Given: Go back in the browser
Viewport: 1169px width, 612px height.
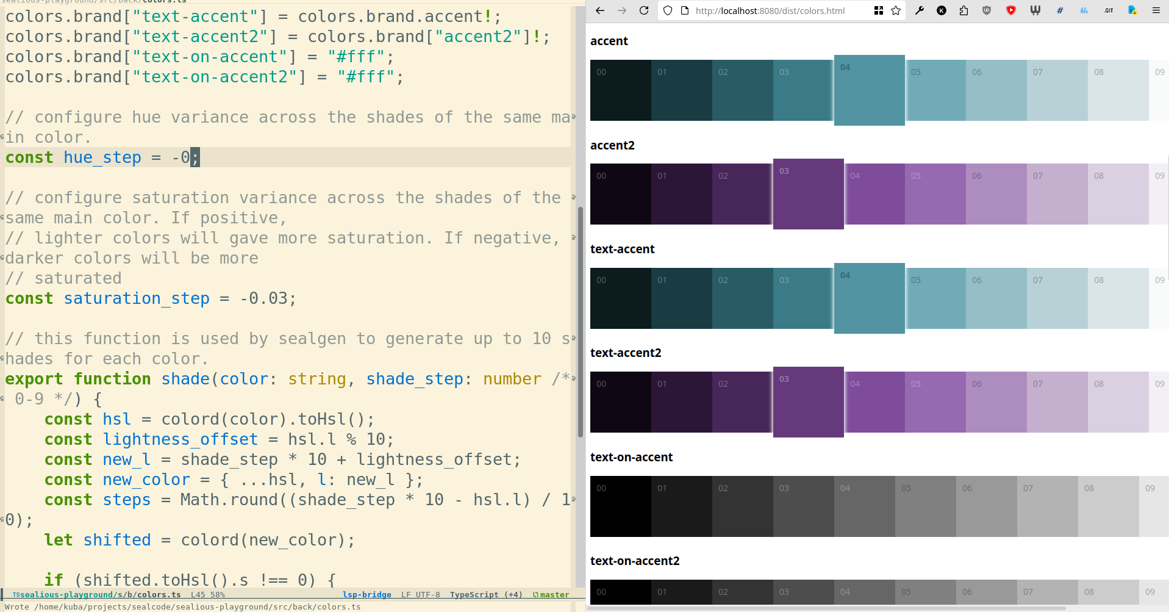Looking at the screenshot, I should (x=600, y=10).
